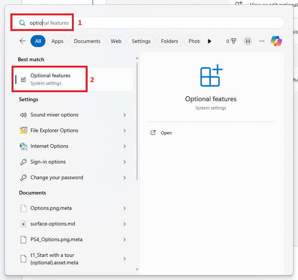
Task: Switch to the Web filter tab
Action: tap(116, 41)
